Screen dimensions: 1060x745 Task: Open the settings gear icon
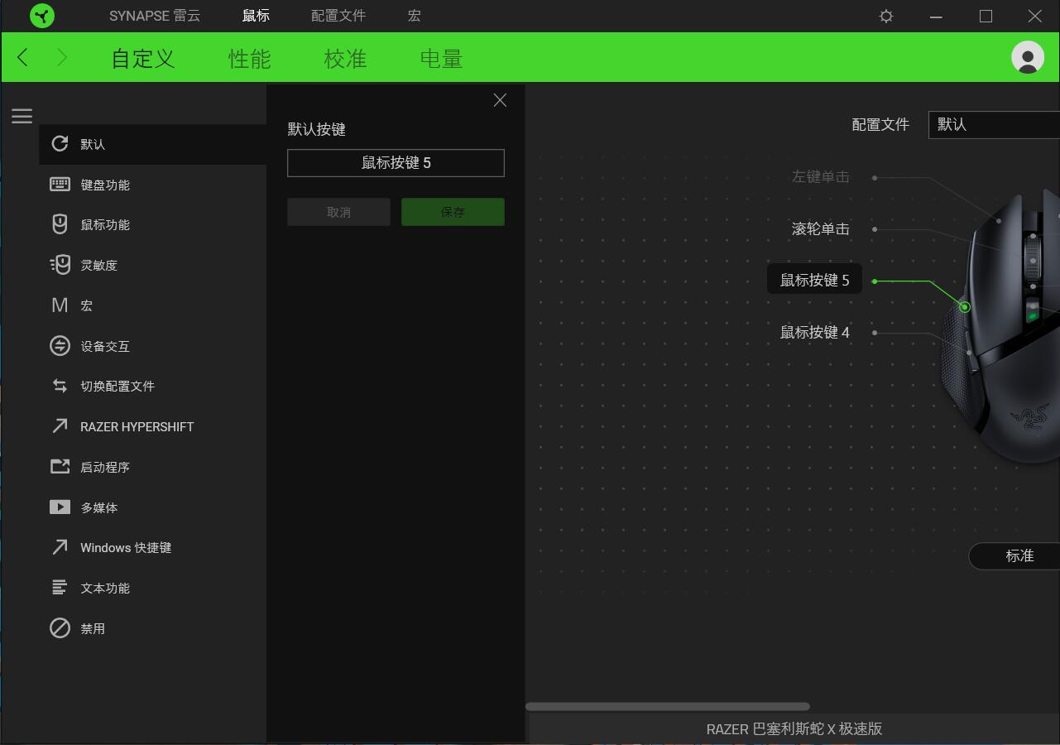[x=886, y=16]
